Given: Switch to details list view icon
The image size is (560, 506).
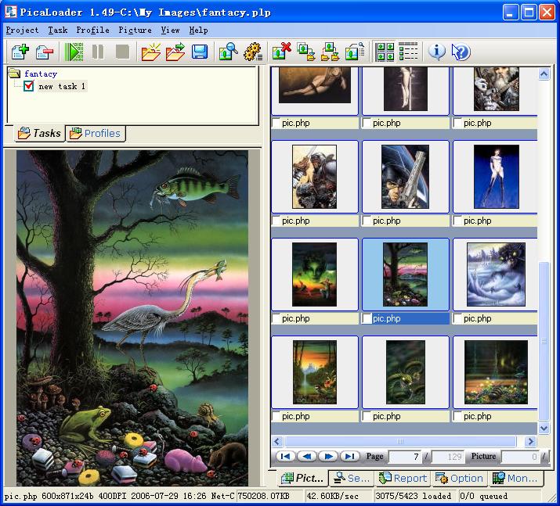Looking at the screenshot, I should (408, 52).
